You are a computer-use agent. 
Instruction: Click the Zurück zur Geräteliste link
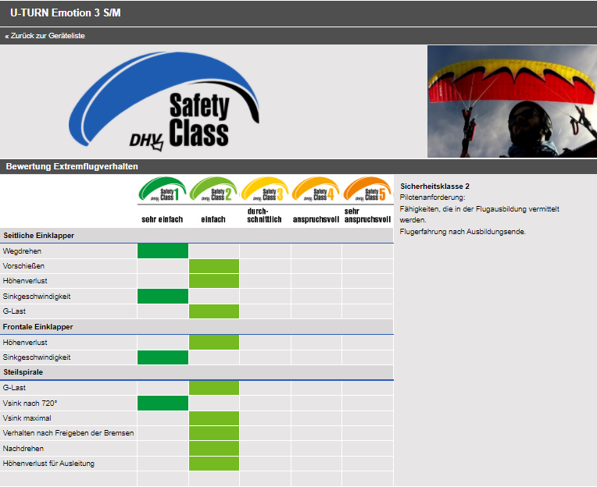coord(45,36)
